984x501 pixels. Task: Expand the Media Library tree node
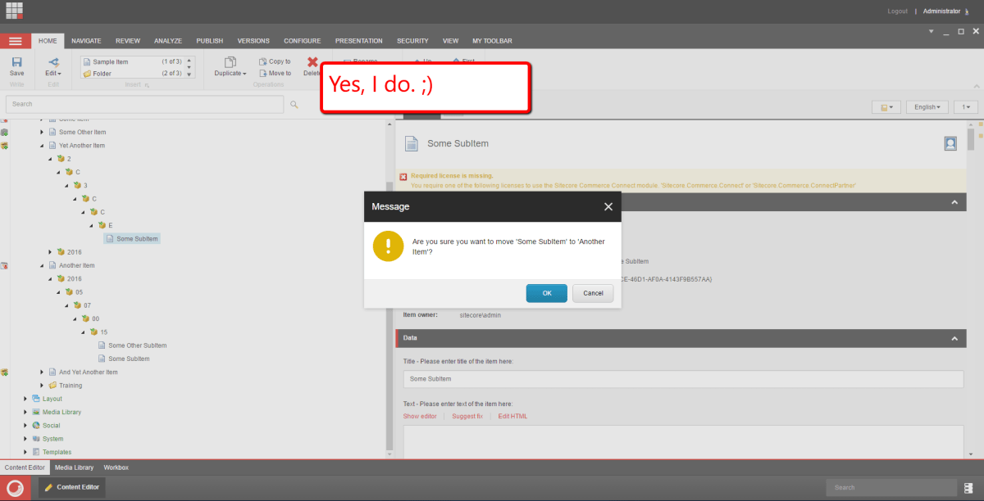tap(26, 412)
